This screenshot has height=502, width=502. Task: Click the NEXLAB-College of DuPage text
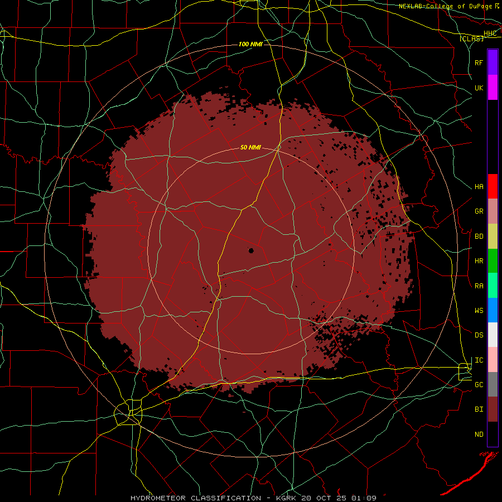click(x=445, y=6)
